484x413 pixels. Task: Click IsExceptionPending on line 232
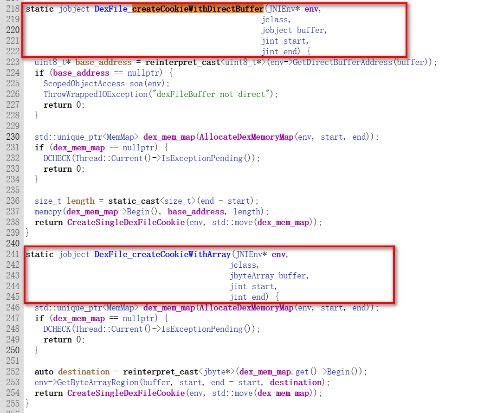(202, 158)
